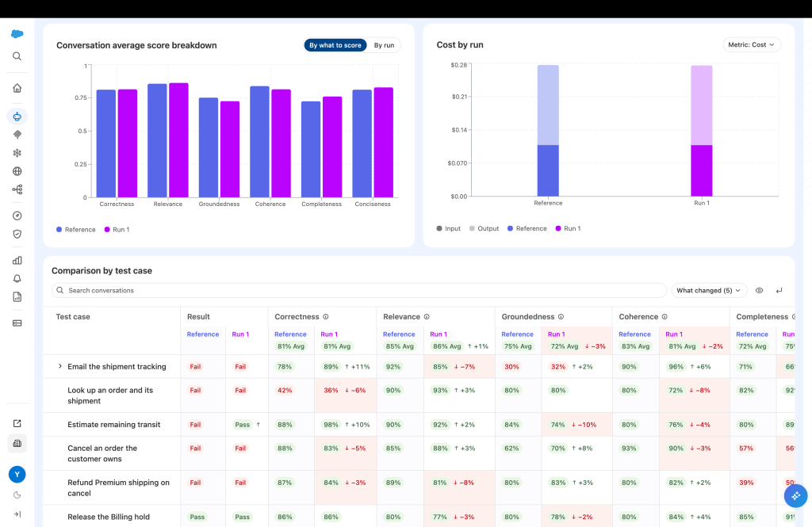This screenshot has width=812, height=527.
Task: Click the sparkle assistant floating button
Action: coord(795,496)
